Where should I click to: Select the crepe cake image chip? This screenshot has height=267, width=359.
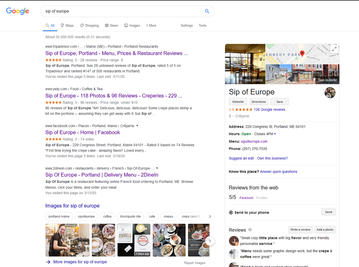[x=191, y=216]
